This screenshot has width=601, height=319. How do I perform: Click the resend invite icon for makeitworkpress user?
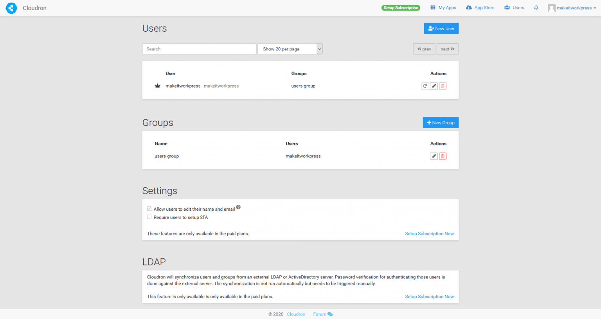click(x=425, y=86)
